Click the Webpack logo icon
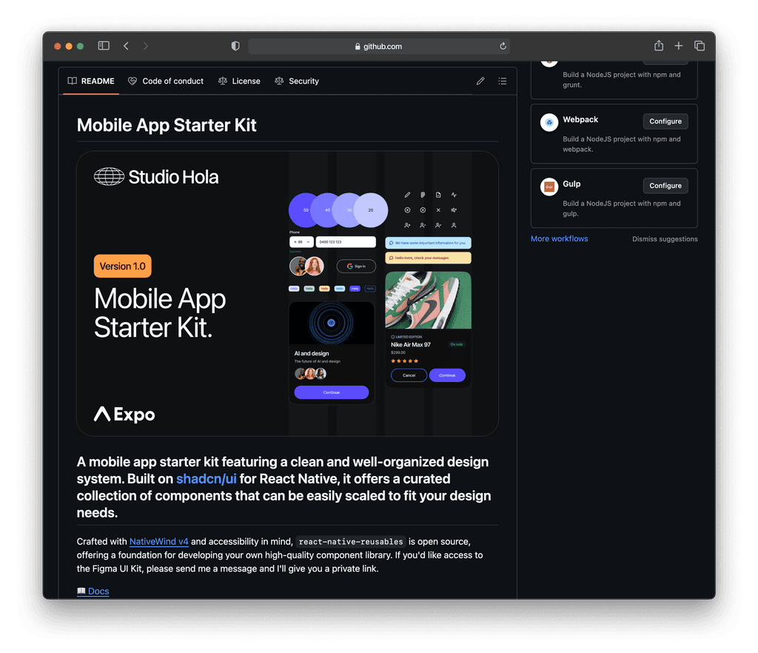This screenshot has height=653, width=758. click(549, 122)
